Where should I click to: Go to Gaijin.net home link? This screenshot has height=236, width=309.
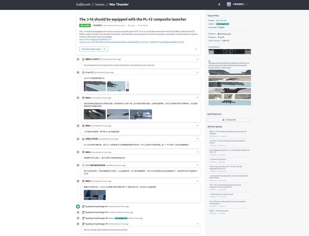pos(83,4)
